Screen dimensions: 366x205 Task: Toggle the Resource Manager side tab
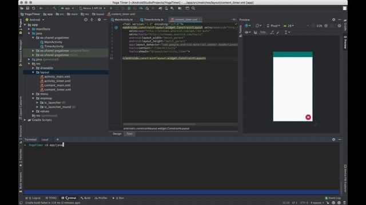coord(21,52)
